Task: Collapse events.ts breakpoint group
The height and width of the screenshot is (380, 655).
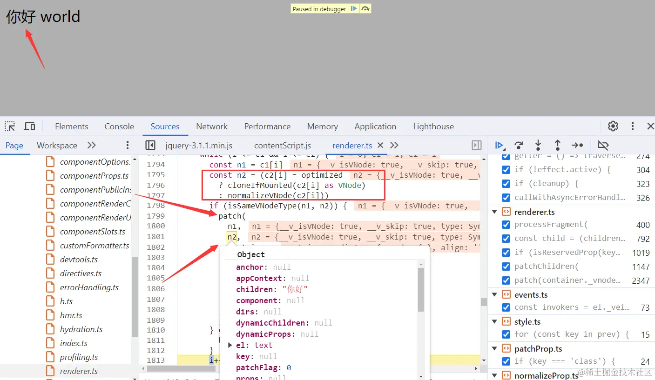Action: coord(494,294)
